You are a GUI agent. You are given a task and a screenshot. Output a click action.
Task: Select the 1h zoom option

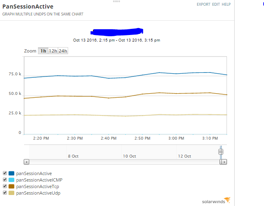43,51
